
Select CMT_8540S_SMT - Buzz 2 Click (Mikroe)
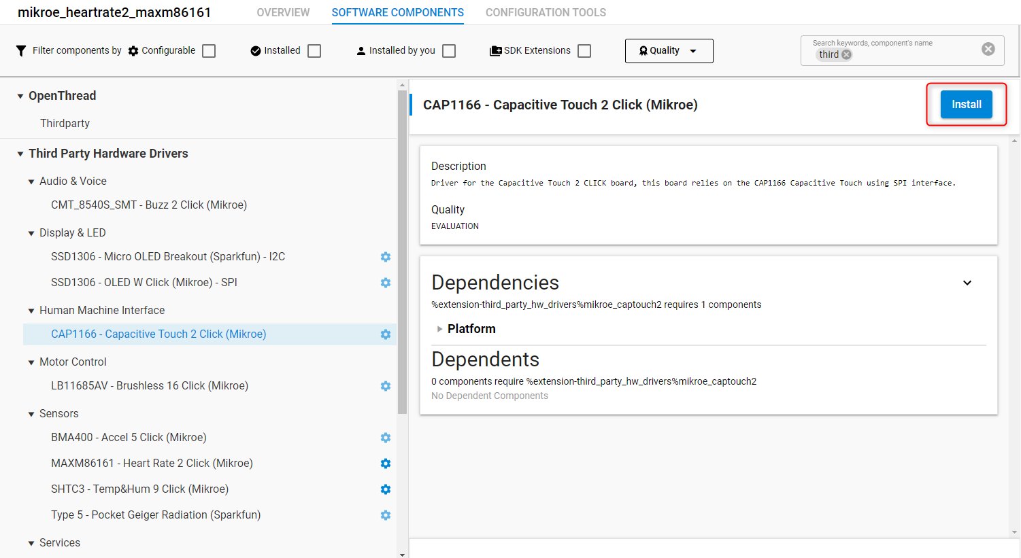coord(149,205)
